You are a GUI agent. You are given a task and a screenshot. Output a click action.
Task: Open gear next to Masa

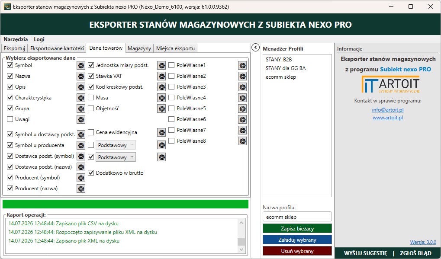tap(161, 98)
